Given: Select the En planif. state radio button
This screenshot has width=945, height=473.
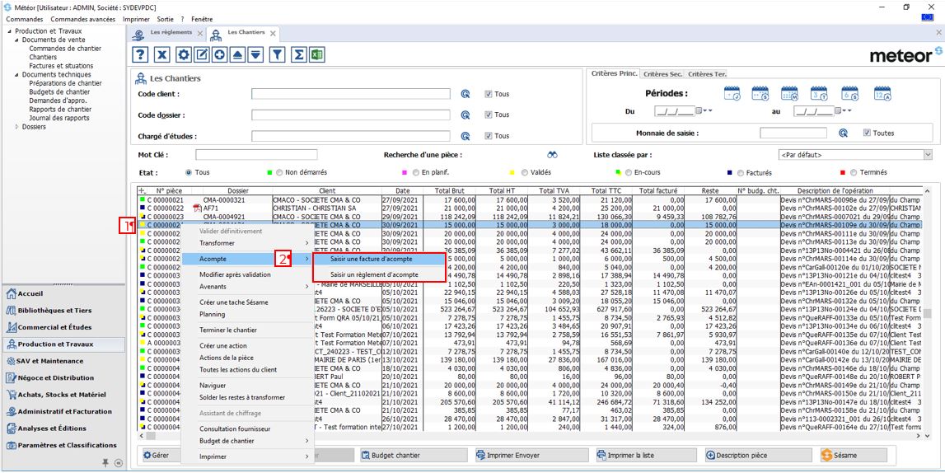Looking at the screenshot, I should pyautogui.click(x=416, y=172).
